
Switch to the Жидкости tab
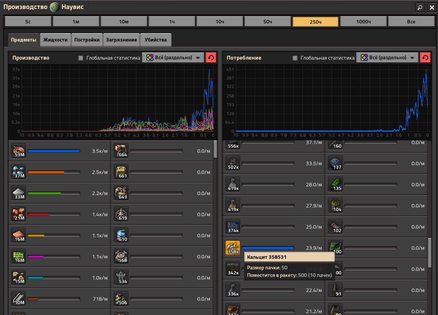(55, 40)
